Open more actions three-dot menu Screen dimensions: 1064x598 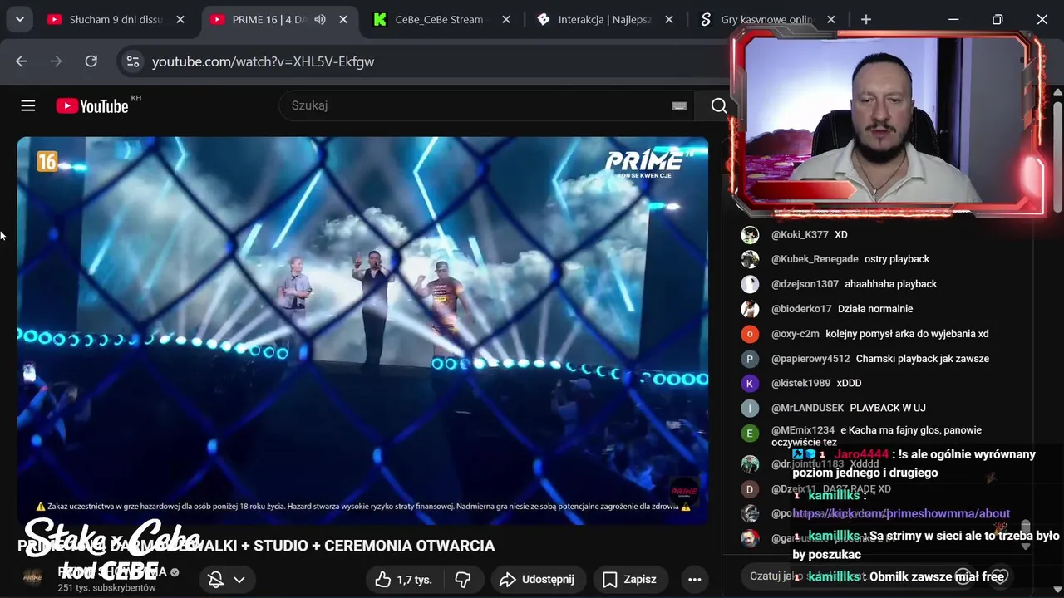point(694,579)
